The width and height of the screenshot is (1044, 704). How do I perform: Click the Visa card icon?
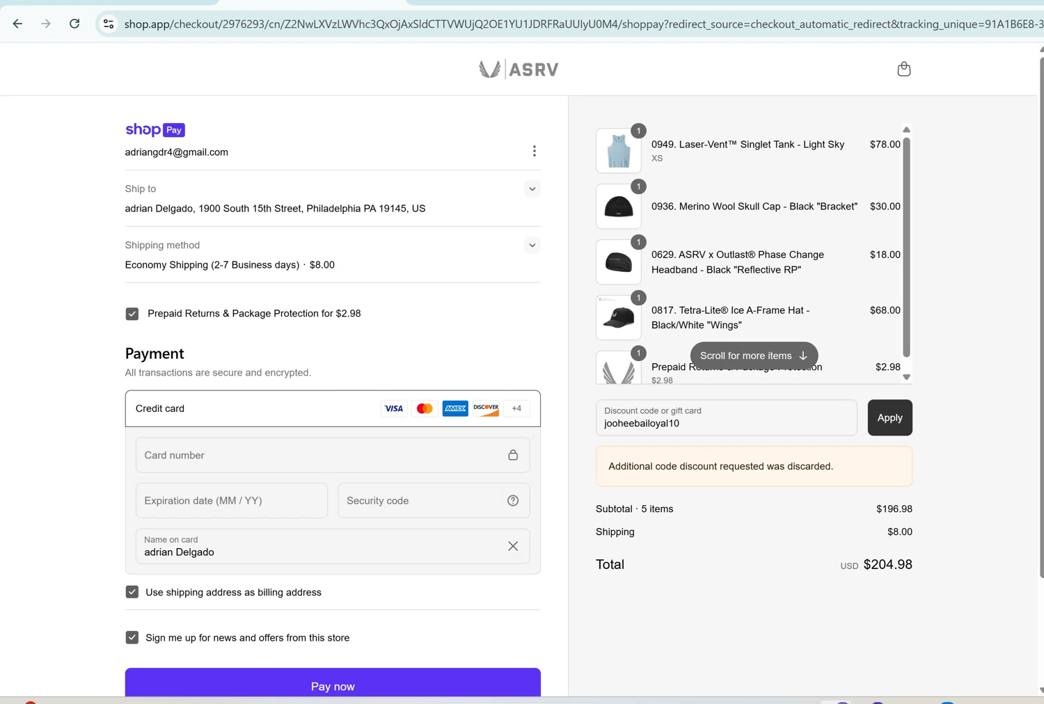coord(394,408)
